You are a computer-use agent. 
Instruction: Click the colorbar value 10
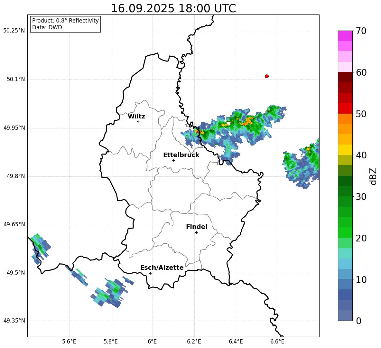pos(361,280)
